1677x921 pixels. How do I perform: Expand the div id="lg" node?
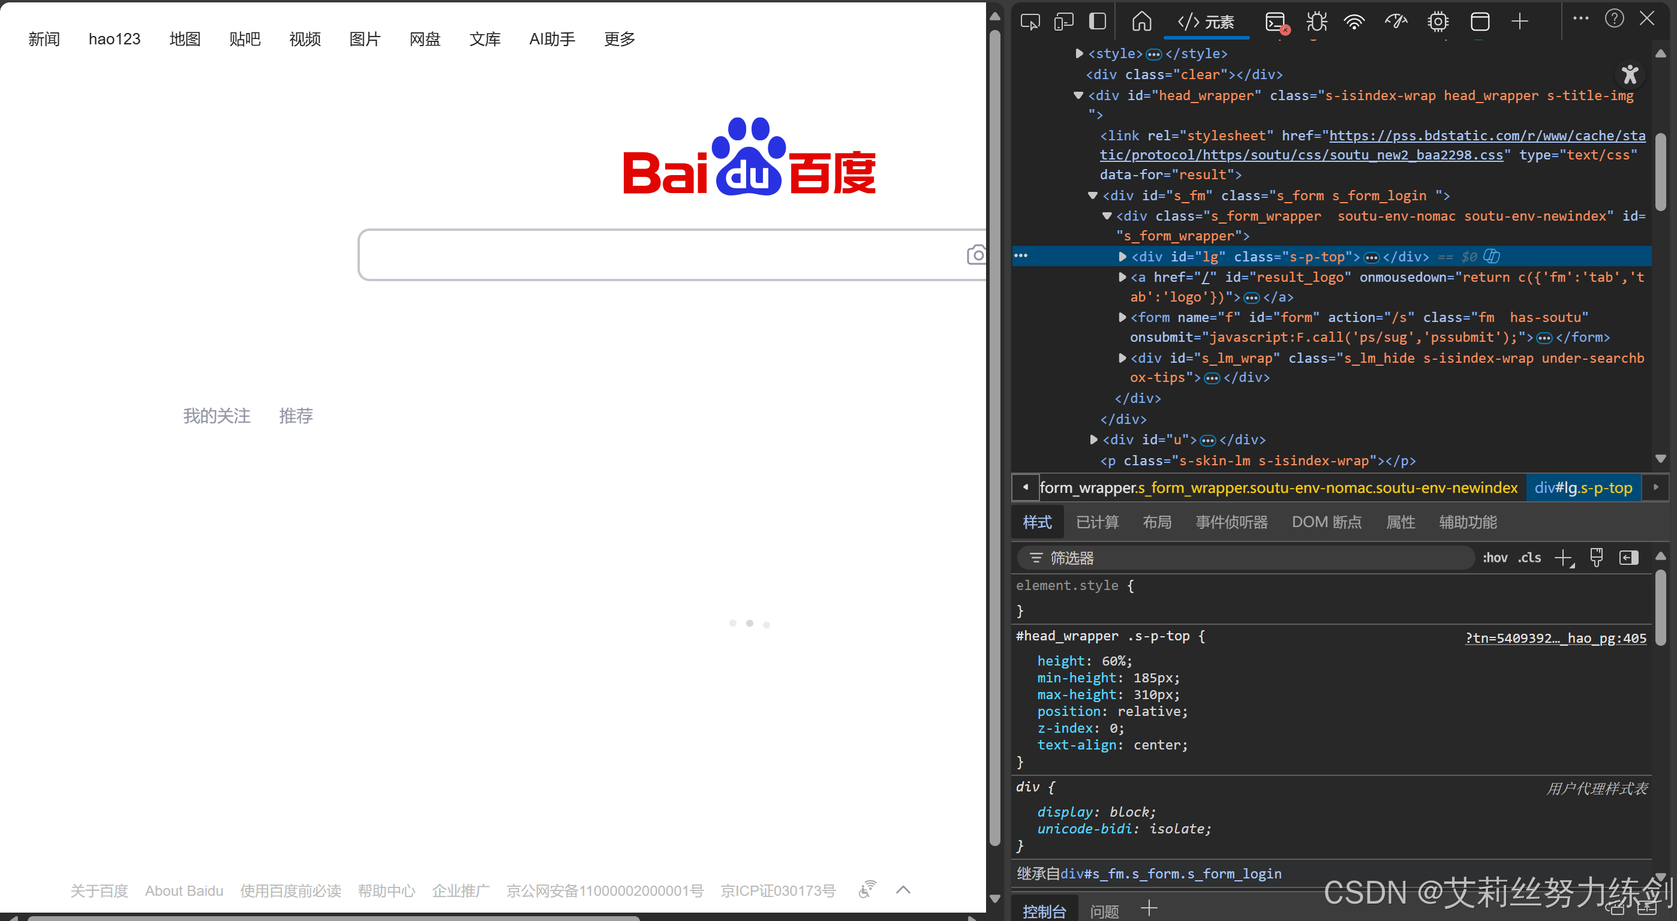click(1122, 257)
